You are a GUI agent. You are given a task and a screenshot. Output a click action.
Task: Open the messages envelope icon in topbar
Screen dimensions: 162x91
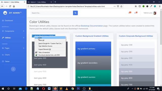136,13
